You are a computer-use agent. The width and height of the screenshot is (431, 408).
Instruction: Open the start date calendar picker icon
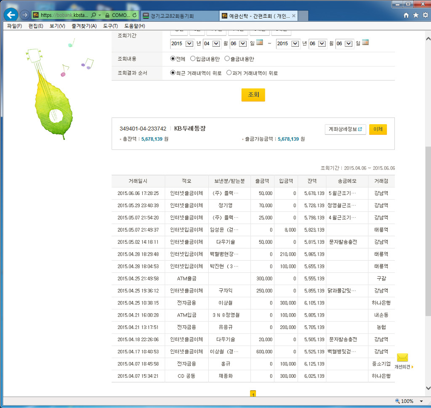(x=260, y=43)
